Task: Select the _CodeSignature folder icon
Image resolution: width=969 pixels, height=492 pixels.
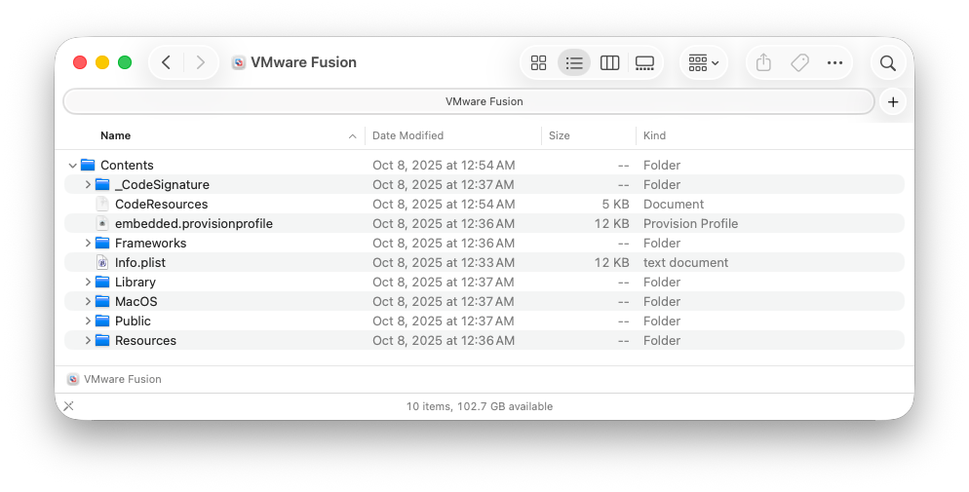Action: coord(102,184)
